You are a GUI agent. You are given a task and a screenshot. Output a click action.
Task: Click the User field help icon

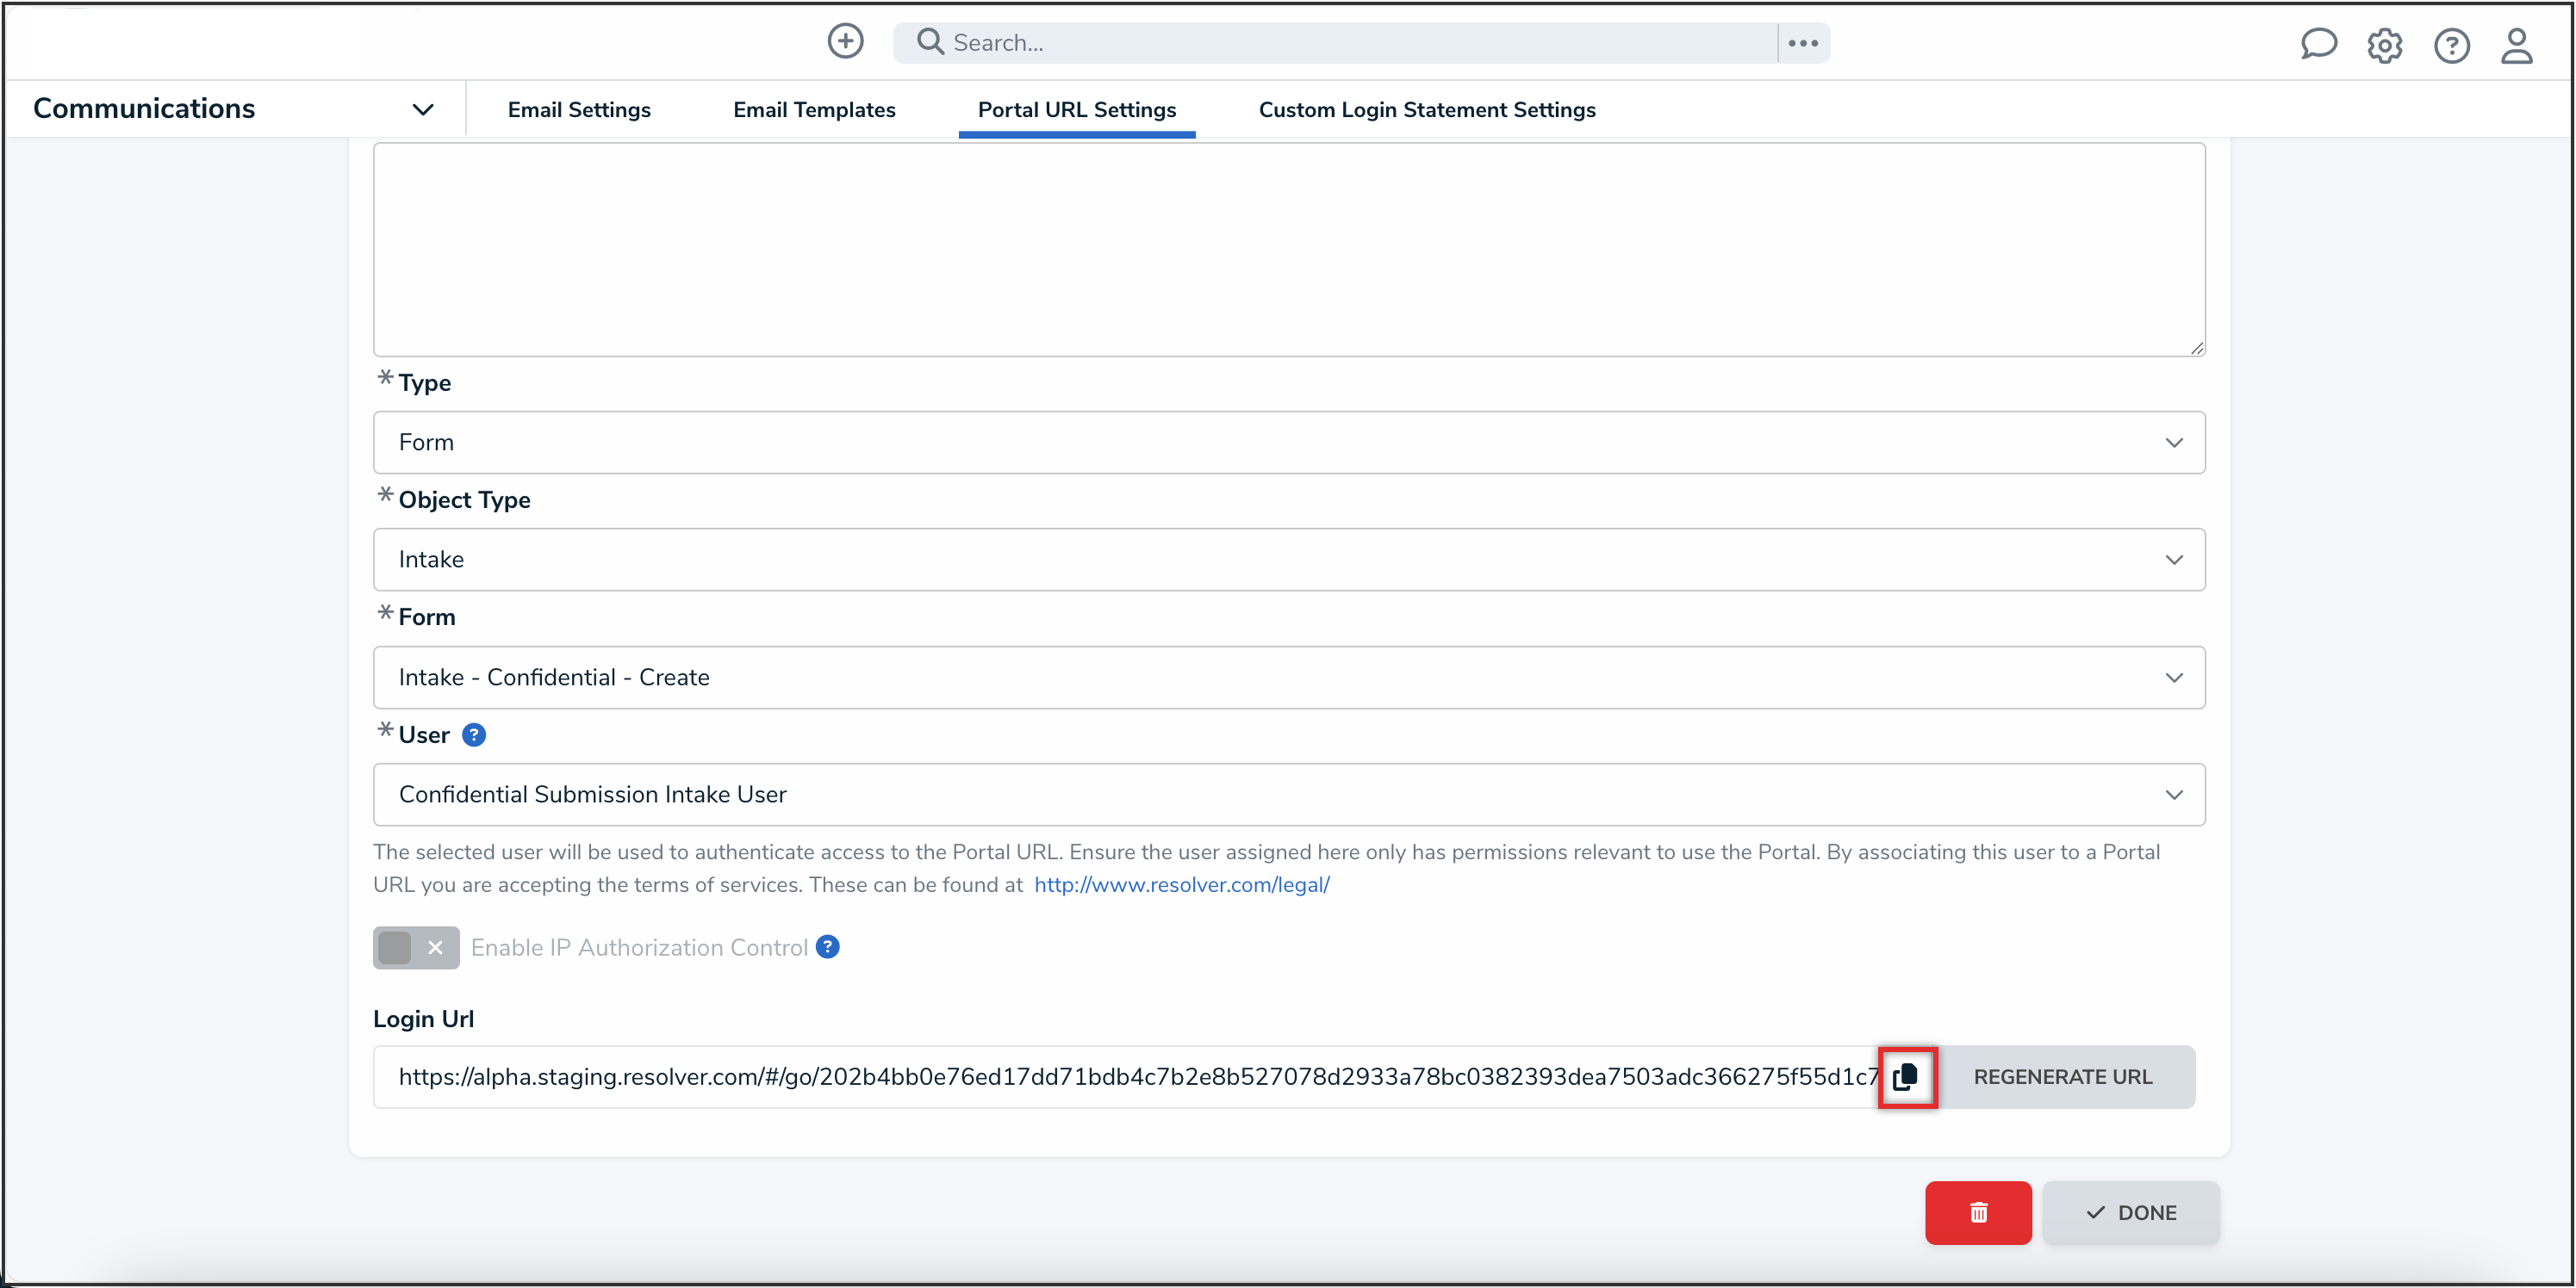(x=474, y=734)
